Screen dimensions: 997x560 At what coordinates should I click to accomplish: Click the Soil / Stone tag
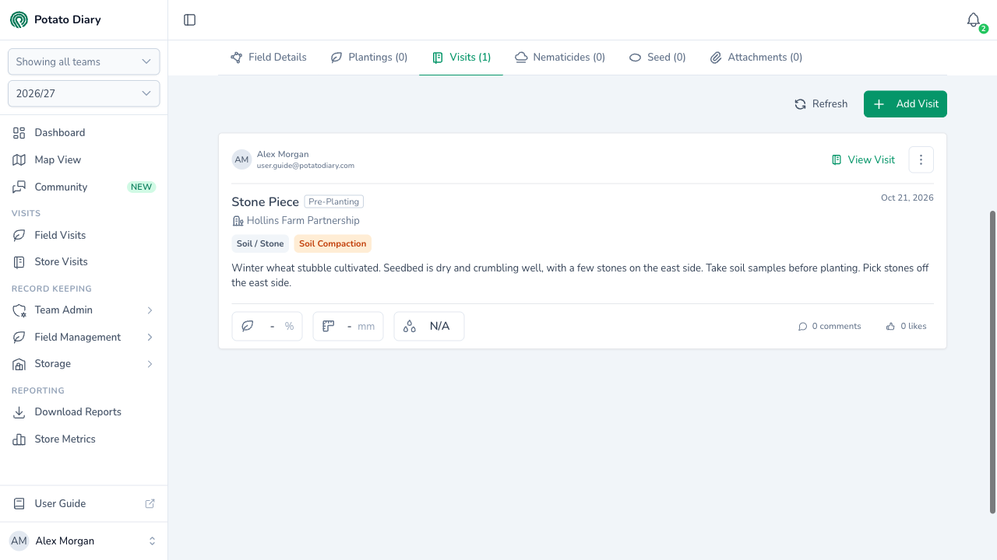coord(260,243)
